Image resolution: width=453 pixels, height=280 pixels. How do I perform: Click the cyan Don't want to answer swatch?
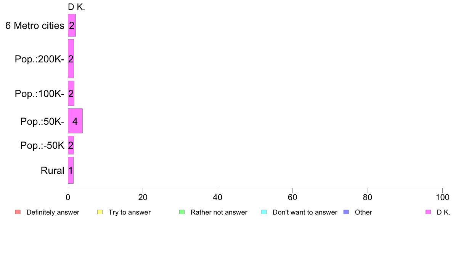(264, 212)
